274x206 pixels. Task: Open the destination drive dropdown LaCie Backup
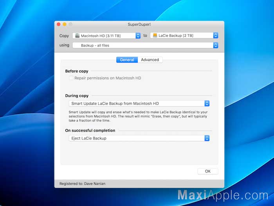[x=184, y=36]
